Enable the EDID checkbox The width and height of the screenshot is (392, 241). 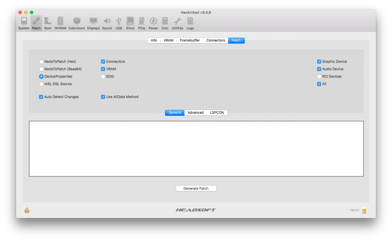pos(103,76)
